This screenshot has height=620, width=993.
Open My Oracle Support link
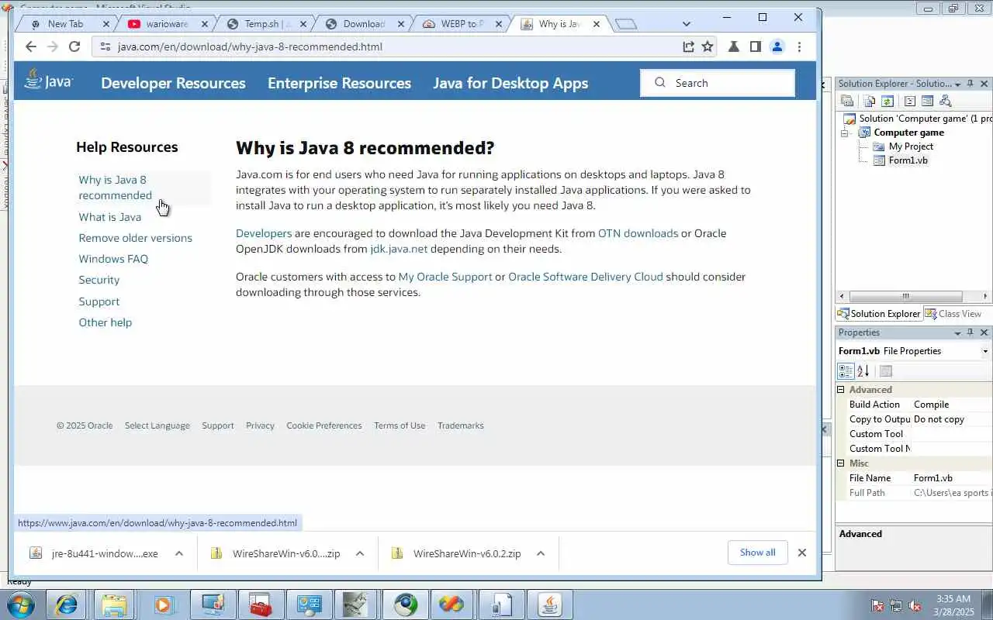tap(445, 277)
